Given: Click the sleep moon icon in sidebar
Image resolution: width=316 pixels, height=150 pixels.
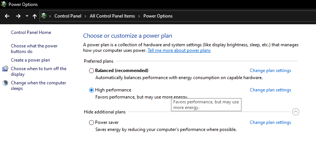Looking at the screenshot, I should click(5, 83).
